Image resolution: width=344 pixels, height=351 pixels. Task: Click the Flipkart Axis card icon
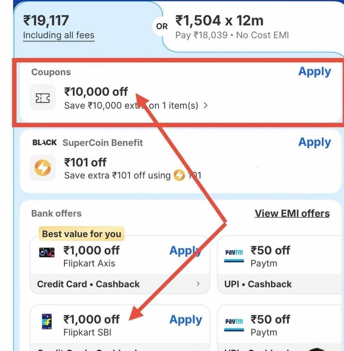click(x=47, y=252)
